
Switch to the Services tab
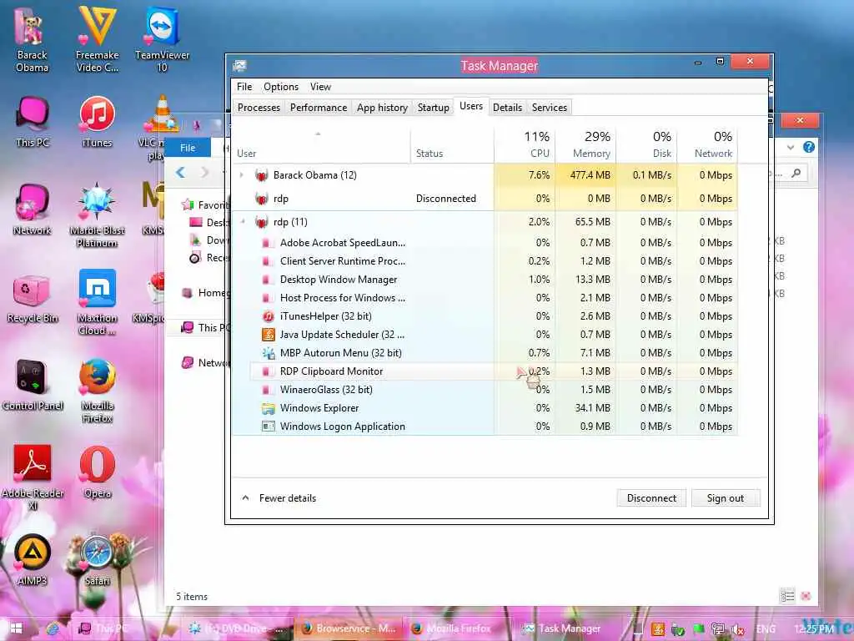(550, 108)
